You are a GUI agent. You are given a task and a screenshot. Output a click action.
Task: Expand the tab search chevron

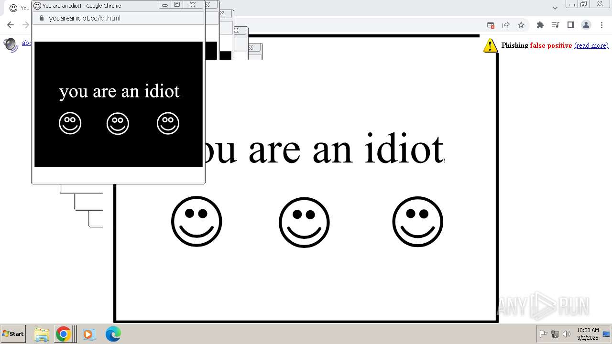tap(555, 8)
